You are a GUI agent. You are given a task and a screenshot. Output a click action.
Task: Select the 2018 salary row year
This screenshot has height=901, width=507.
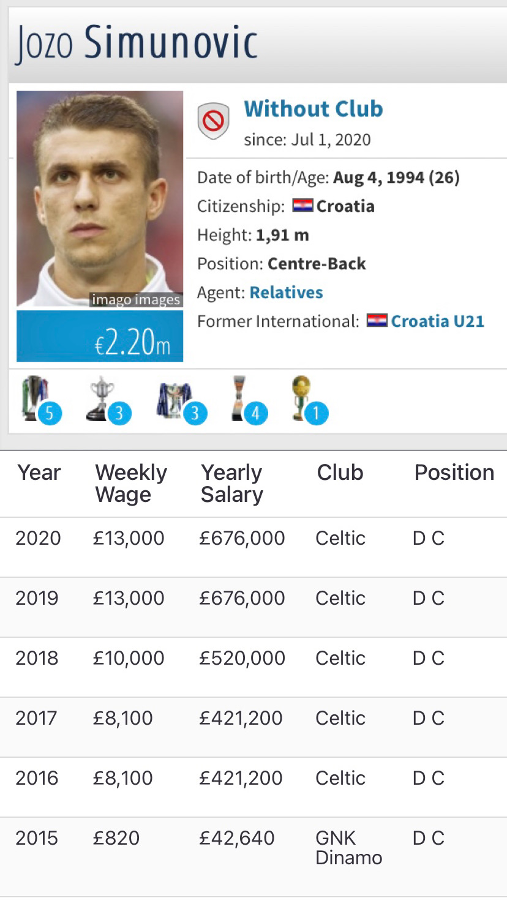tap(37, 658)
